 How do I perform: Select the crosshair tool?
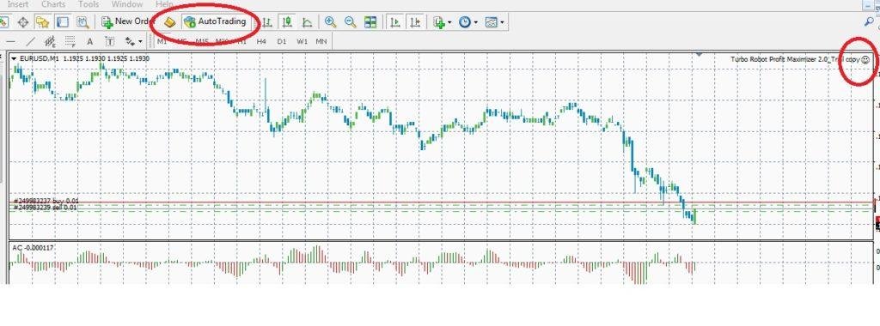pos(23,22)
